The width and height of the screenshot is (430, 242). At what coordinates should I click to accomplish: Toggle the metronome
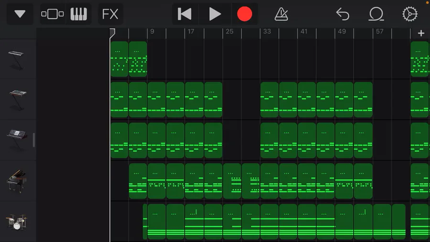point(281,14)
